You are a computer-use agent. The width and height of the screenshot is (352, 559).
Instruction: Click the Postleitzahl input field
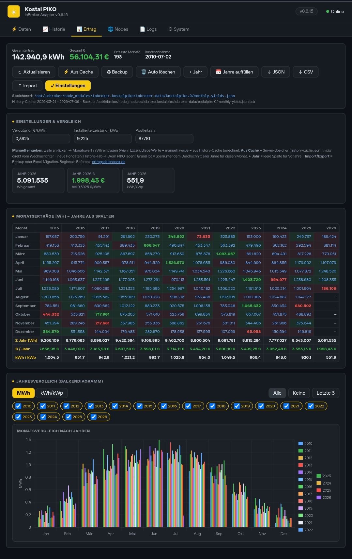click(164, 139)
